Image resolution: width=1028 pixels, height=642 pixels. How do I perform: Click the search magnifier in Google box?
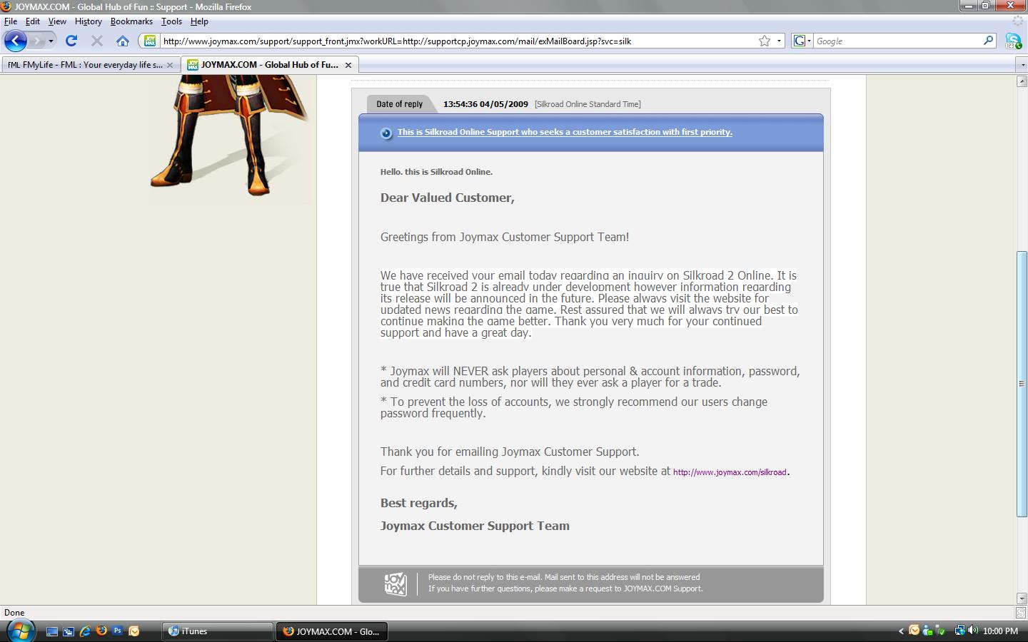click(x=988, y=41)
